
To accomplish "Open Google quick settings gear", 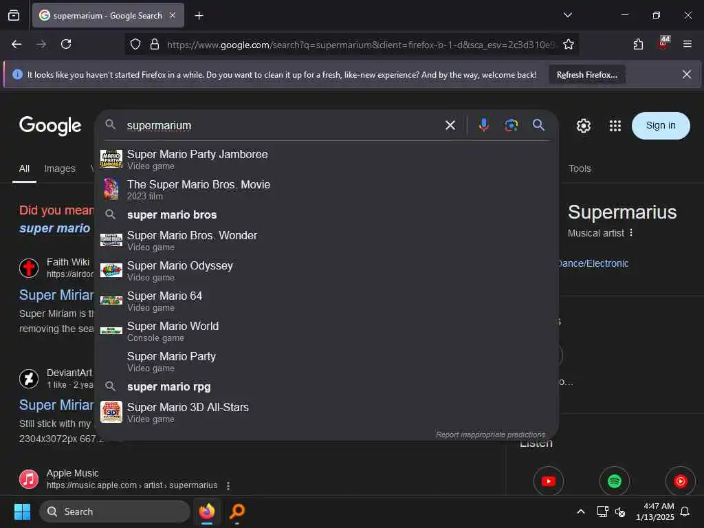I will coord(583,126).
